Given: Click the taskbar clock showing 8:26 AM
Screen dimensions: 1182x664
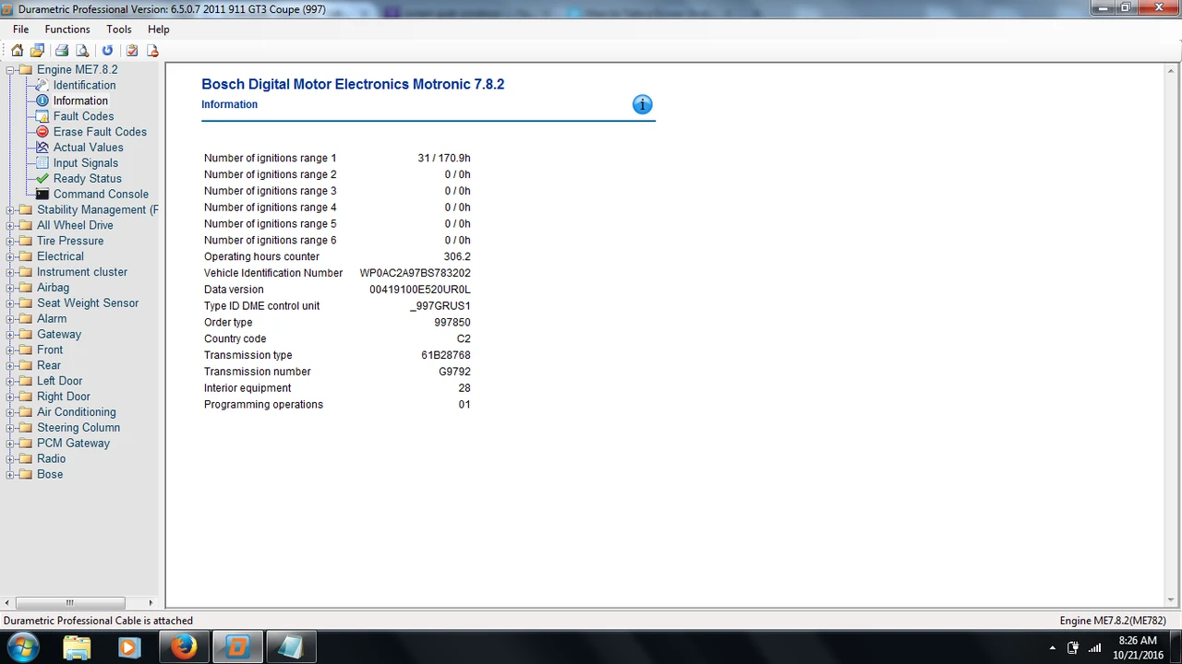Looking at the screenshot, I should coord(1138,647).
